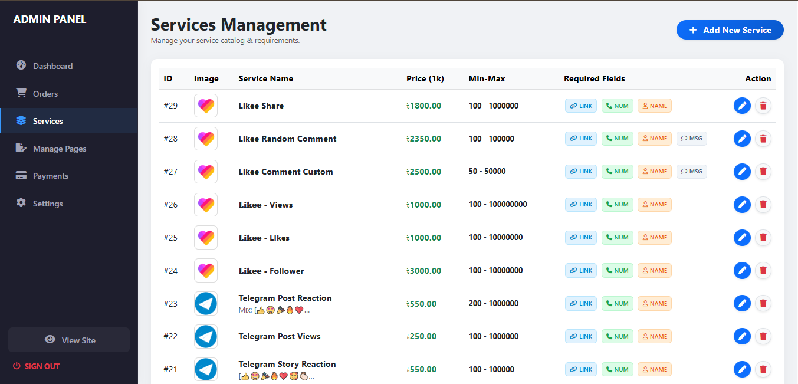Screen dimensions: 798x384
Task: Delete the Telegram Post Reaction service
Action: (x=763, y=303)
